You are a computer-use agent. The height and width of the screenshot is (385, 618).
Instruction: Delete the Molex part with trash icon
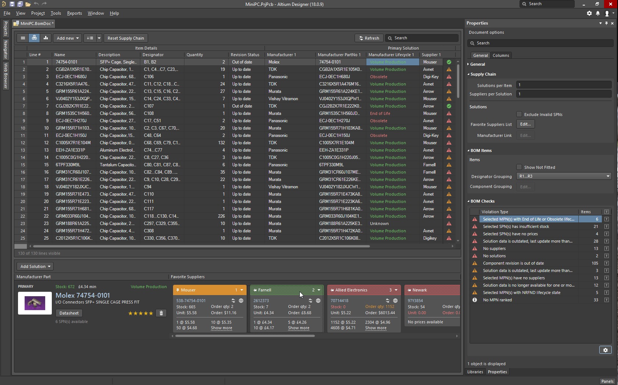tap(161, 313)
